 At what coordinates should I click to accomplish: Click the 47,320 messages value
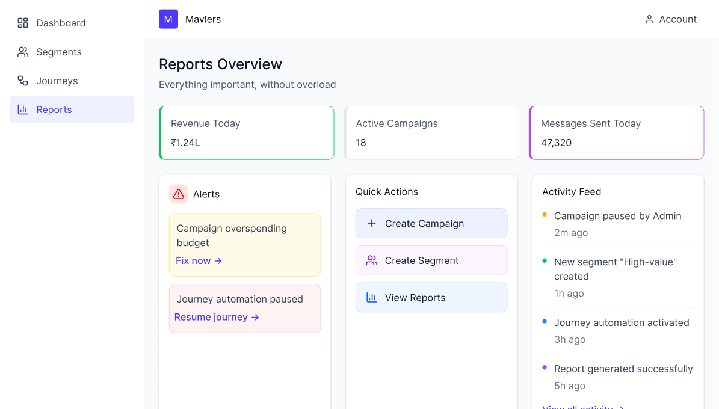coord(556,143)
